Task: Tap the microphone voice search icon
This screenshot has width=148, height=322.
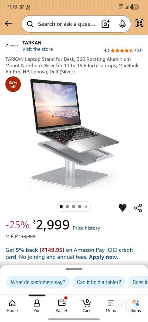Action: point(122,24)
